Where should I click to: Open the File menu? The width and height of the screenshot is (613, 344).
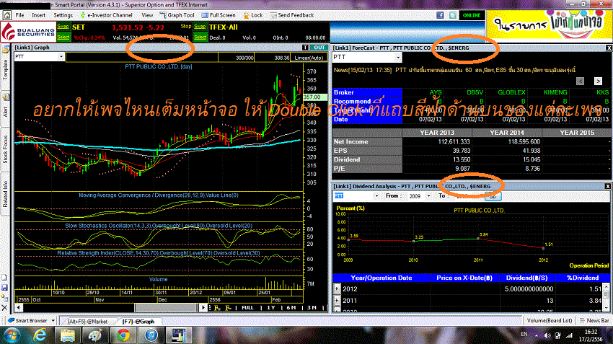click(x=19, y=15)
